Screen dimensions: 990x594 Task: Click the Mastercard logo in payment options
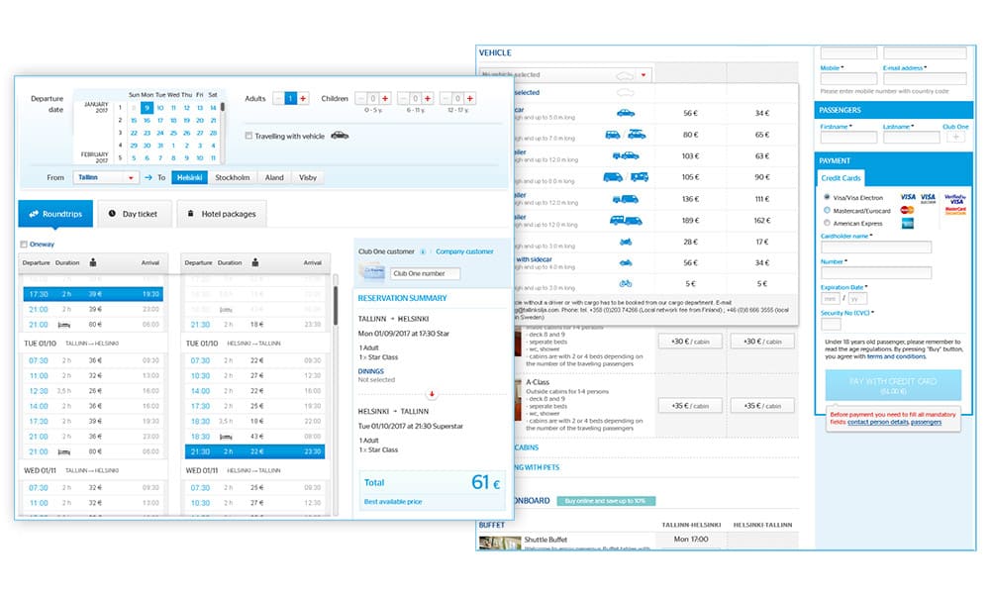(x=907, y=210)
